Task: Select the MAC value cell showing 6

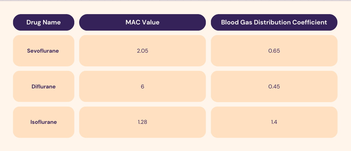Action: (x=142, y=86)
